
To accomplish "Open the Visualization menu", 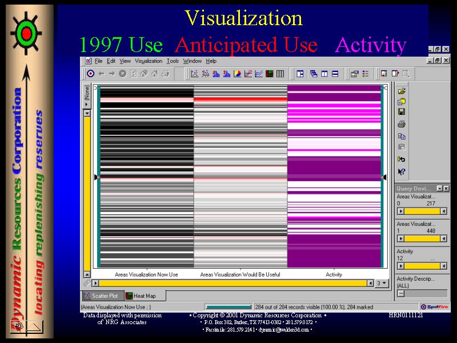I will [149, 61].
